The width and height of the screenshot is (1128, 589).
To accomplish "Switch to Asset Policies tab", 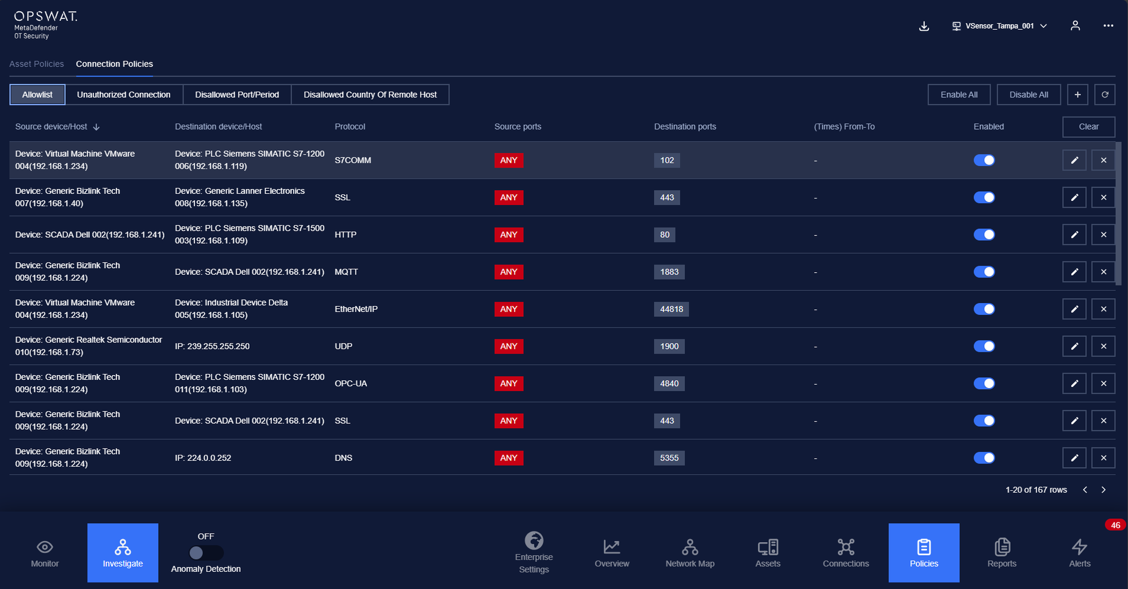I will click(37, 64).
